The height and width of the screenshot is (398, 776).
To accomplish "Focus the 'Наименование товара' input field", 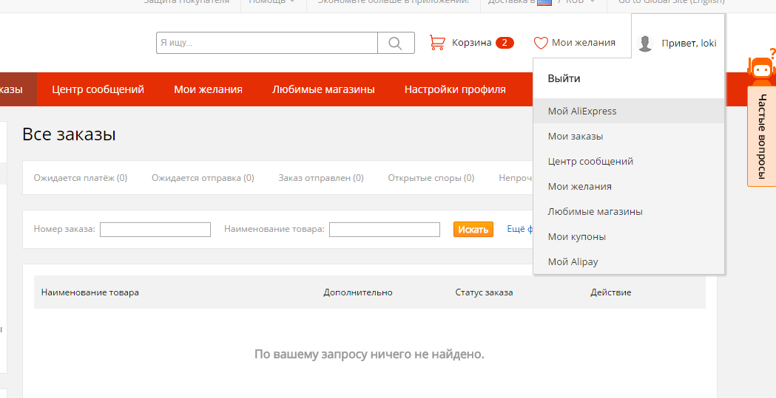I will point(385,230).
